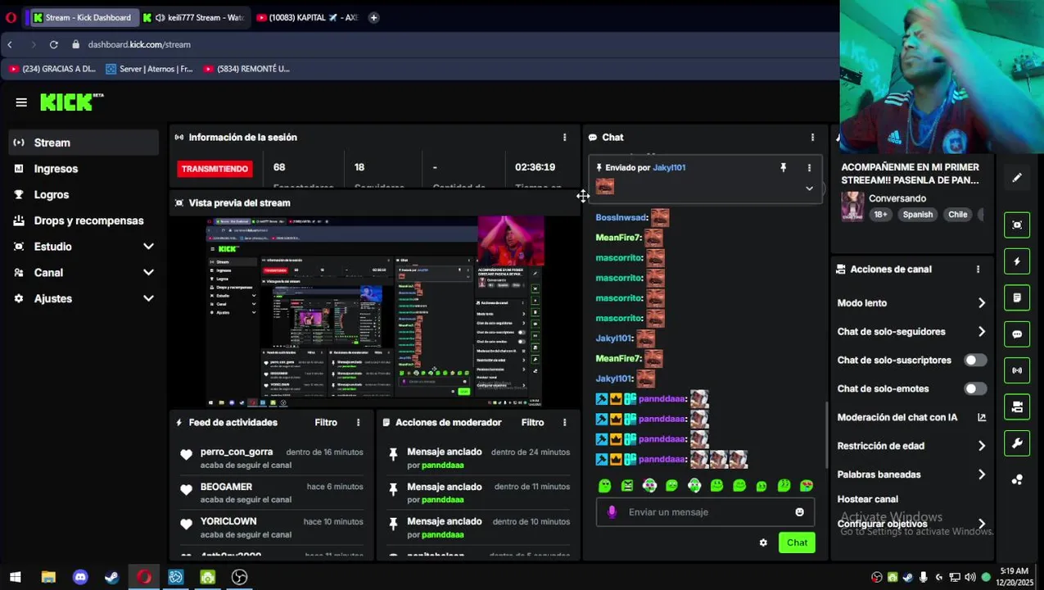1044x590 pixels.
Task: Click Jakyl101 username link in pinned message
Action: coord(669,167)
